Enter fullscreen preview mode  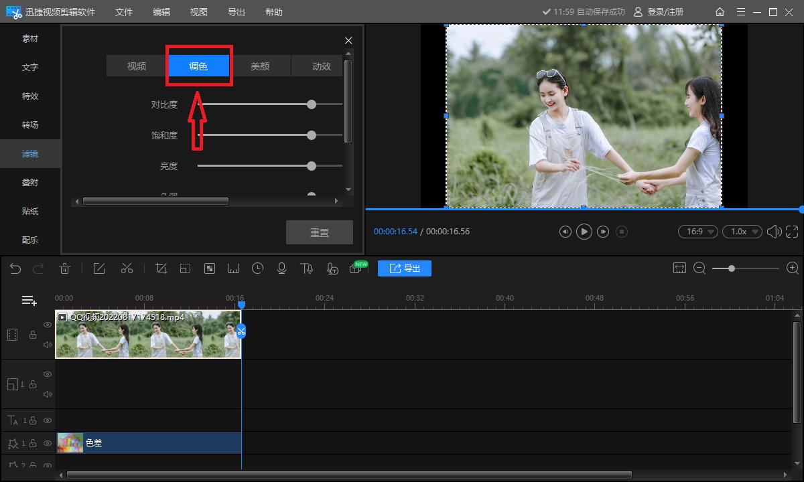(792, 232)
